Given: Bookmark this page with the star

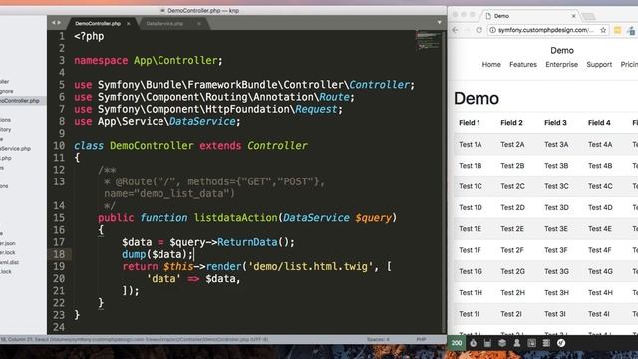Looking at the screenshot, I should (603, 30).
